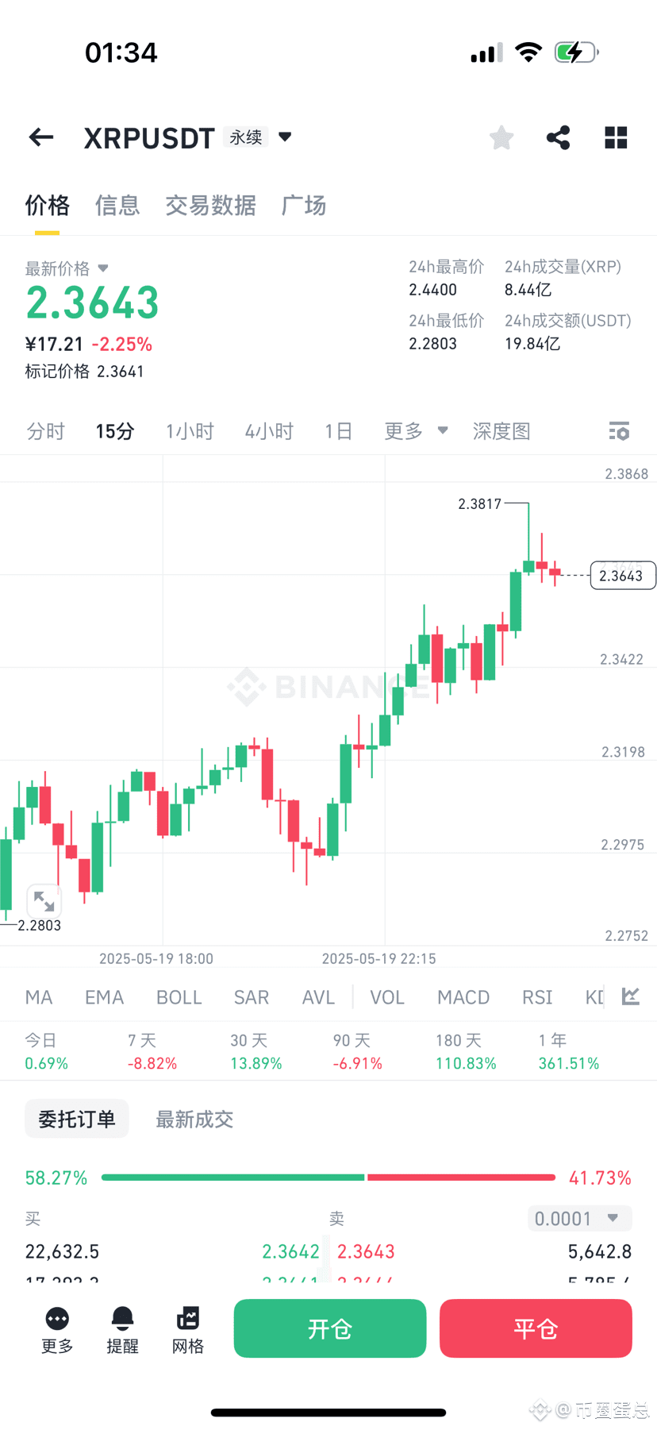Add XRPUSDT to favorites with star
Viewport: 657px width, 1430px height.
(501, 137)
